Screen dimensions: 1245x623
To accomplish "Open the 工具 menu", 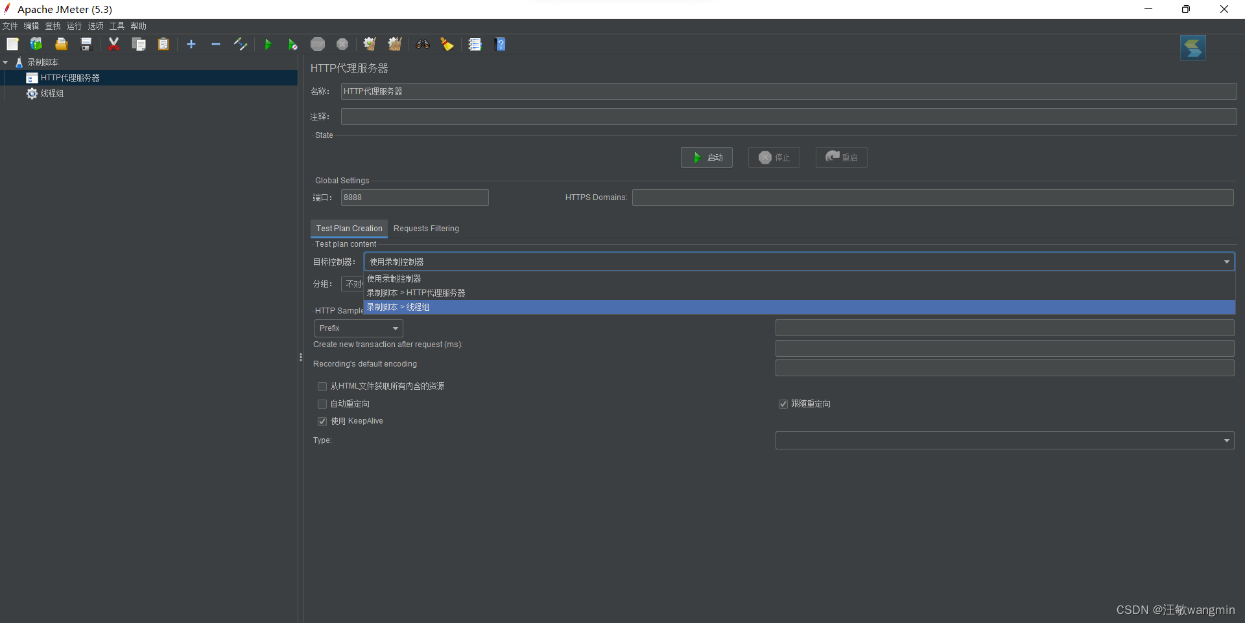I will (x=117, y=26).
